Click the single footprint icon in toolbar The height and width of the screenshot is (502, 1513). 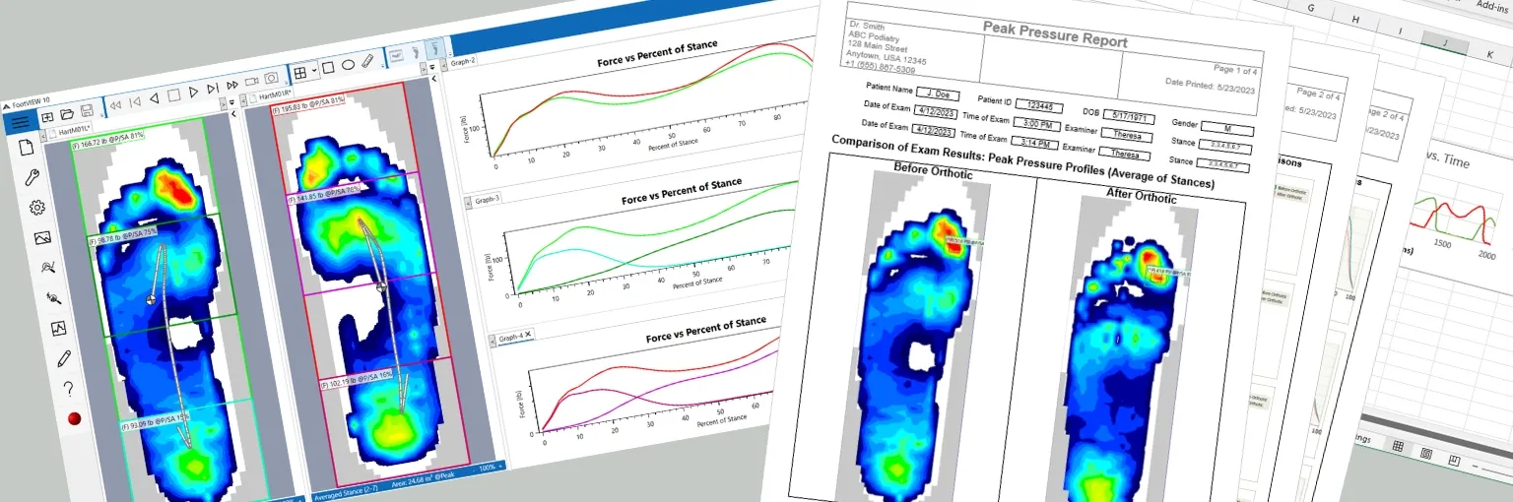[x=416, y=53]
